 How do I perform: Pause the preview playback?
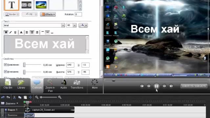(156, 86)
